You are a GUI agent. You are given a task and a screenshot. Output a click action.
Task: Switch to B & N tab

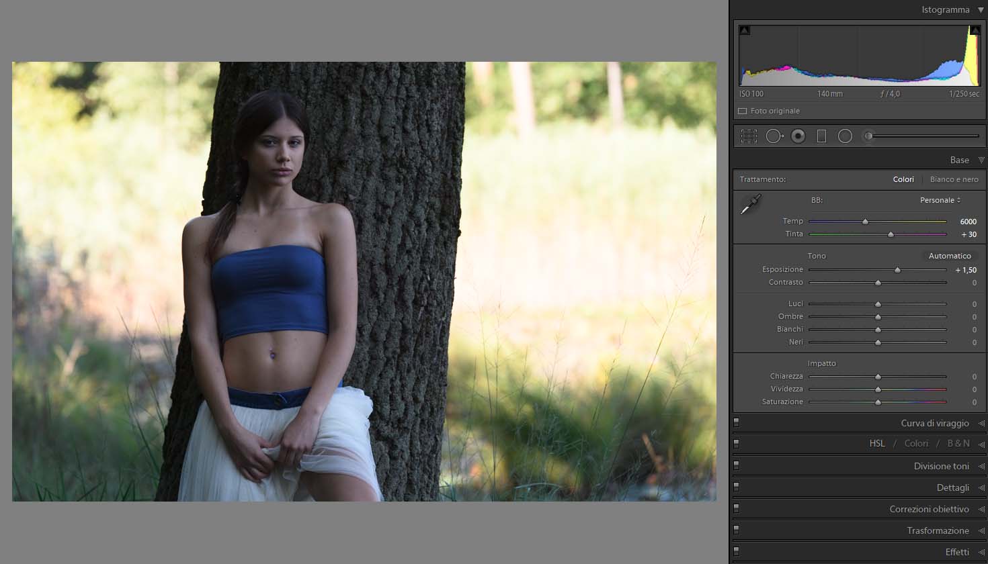(x=958, y=444)
